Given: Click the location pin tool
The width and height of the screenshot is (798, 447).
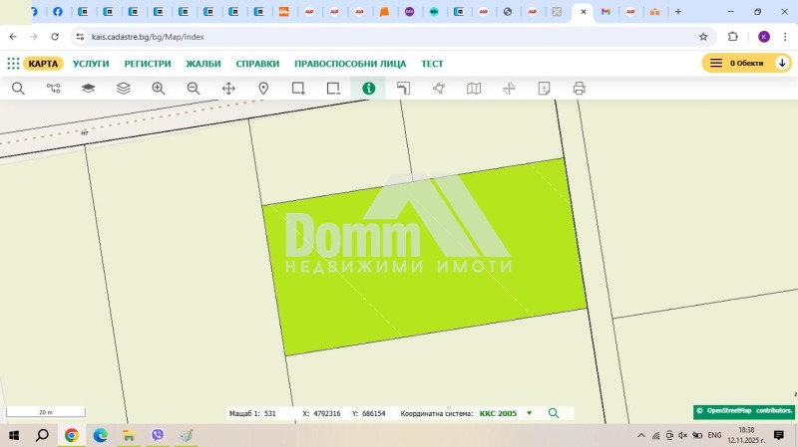Looking at the screenshot, I should (263, 88).
